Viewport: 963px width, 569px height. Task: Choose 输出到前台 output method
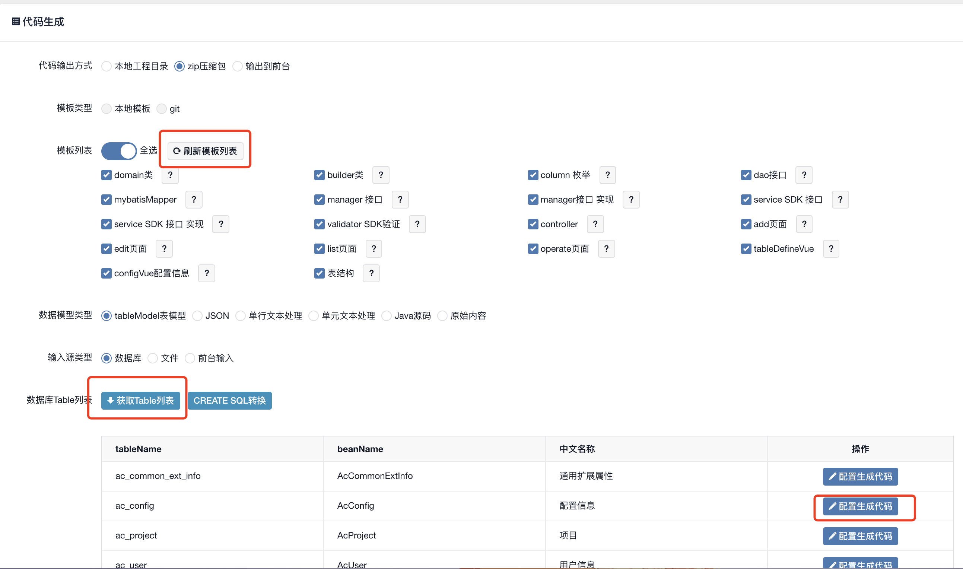(237, 66)
